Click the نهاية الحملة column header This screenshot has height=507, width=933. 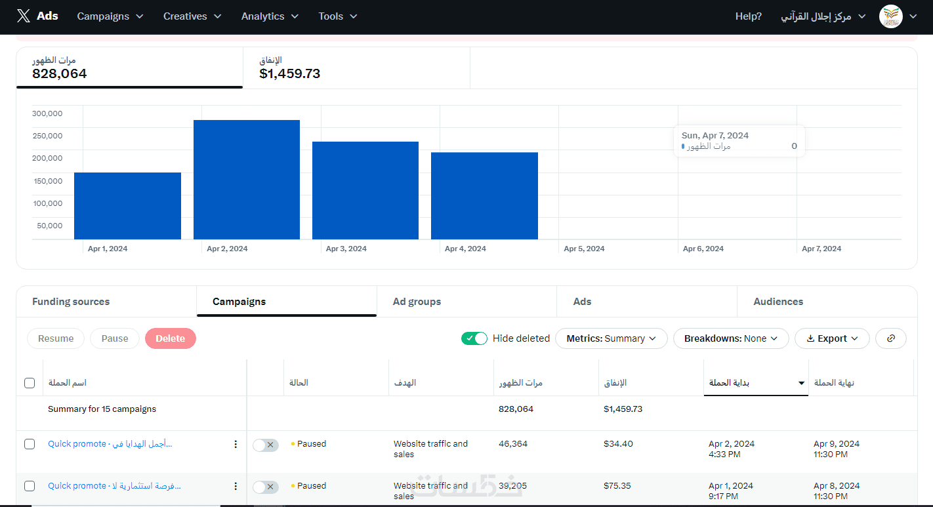tap(834, 383)
